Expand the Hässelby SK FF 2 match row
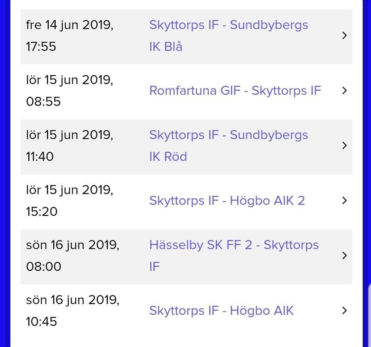 pos(345,255)
